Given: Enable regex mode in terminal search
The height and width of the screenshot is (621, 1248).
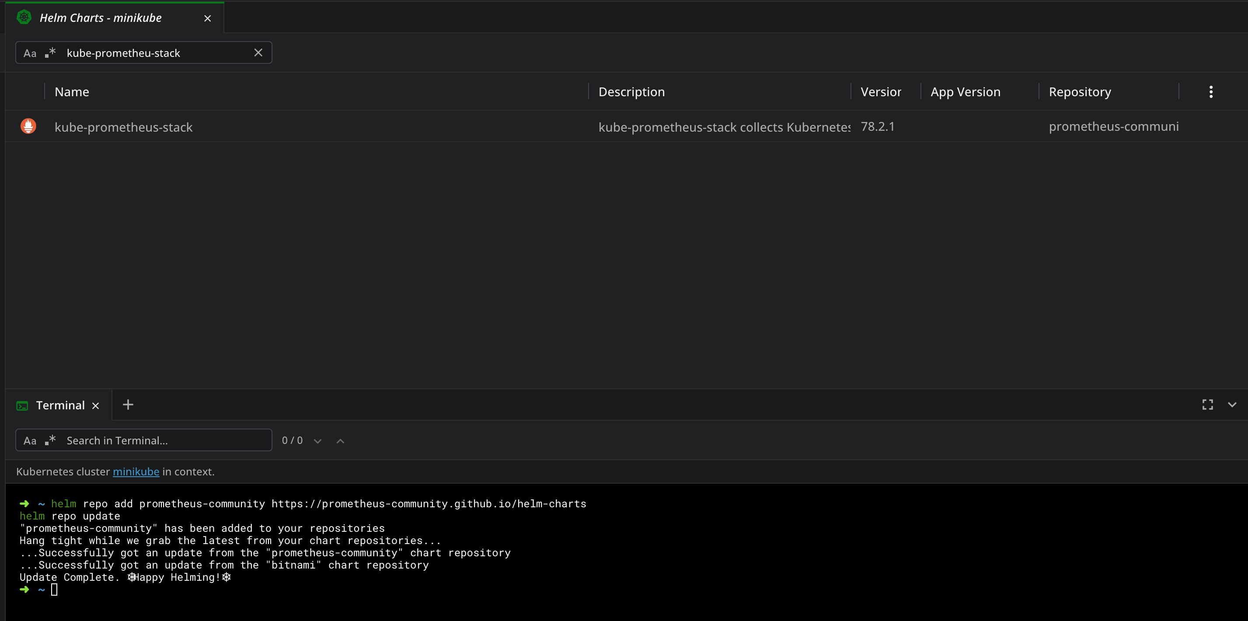Looking at the screenshot, I should [50, 440].
